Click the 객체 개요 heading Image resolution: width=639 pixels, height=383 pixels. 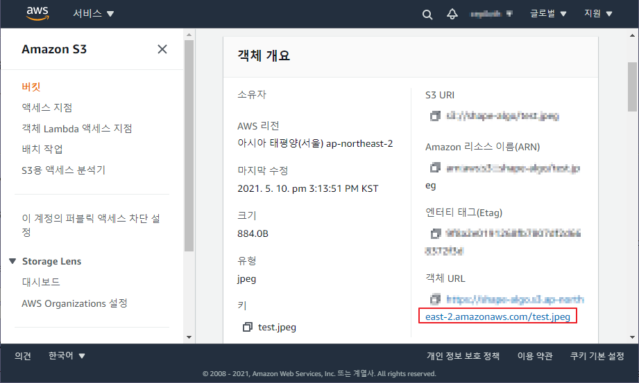tap(264, 55)
